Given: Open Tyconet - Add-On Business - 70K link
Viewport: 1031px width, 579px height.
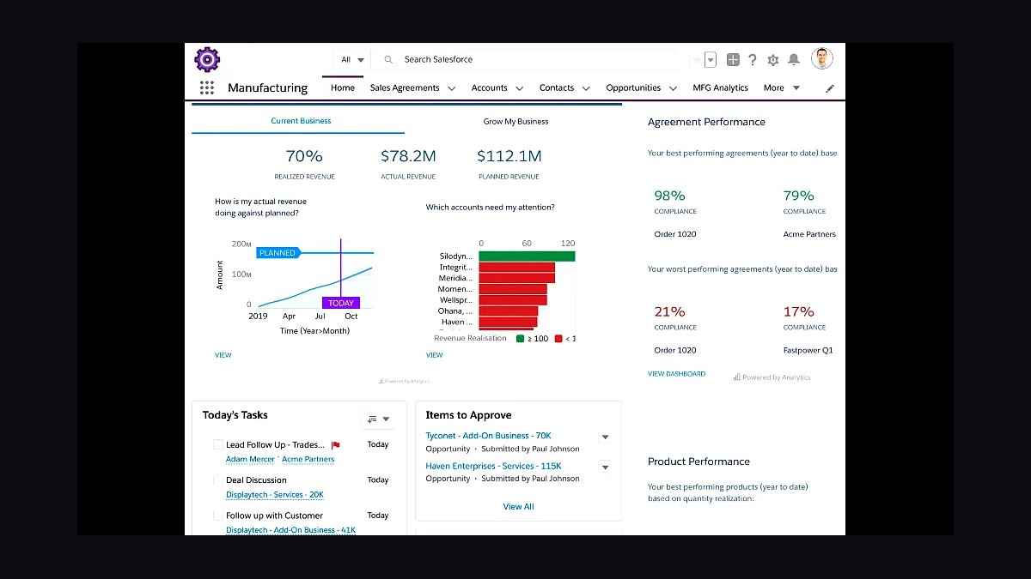Looking at the screenshot, I should tap(488, 436).
